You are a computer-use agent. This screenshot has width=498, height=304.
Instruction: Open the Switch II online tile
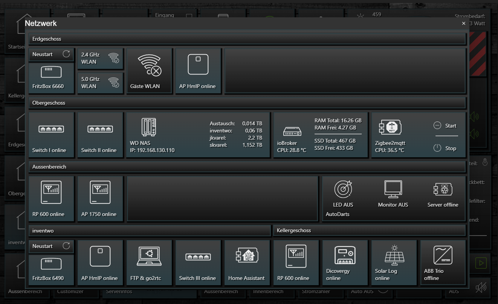tap(100, 135)
